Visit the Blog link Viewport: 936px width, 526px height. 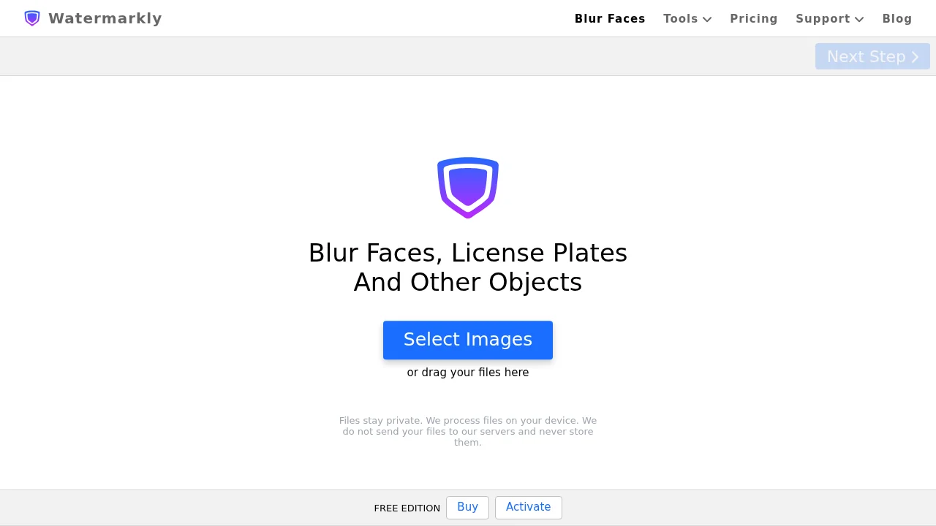tap(897, 19)
